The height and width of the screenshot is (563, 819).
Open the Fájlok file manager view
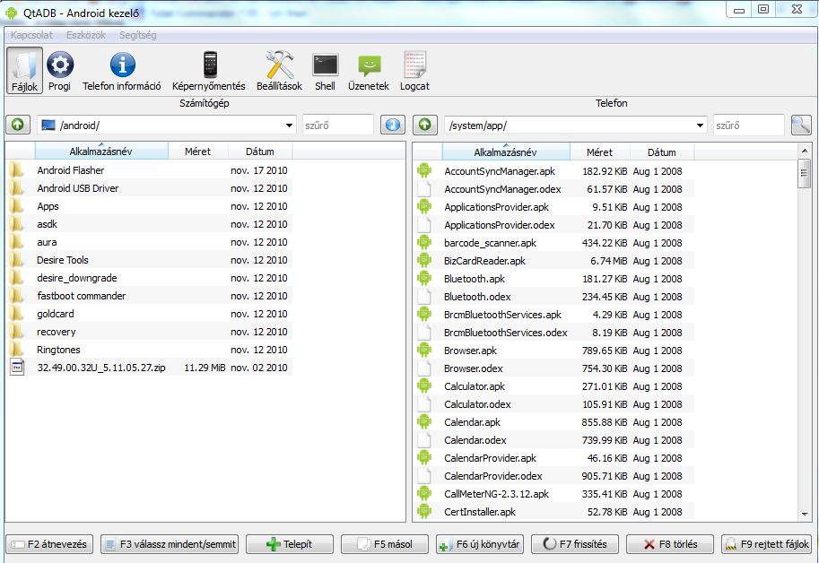coord(24,71)
